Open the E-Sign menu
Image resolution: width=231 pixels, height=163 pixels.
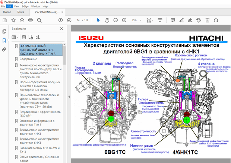pos(25,6)
